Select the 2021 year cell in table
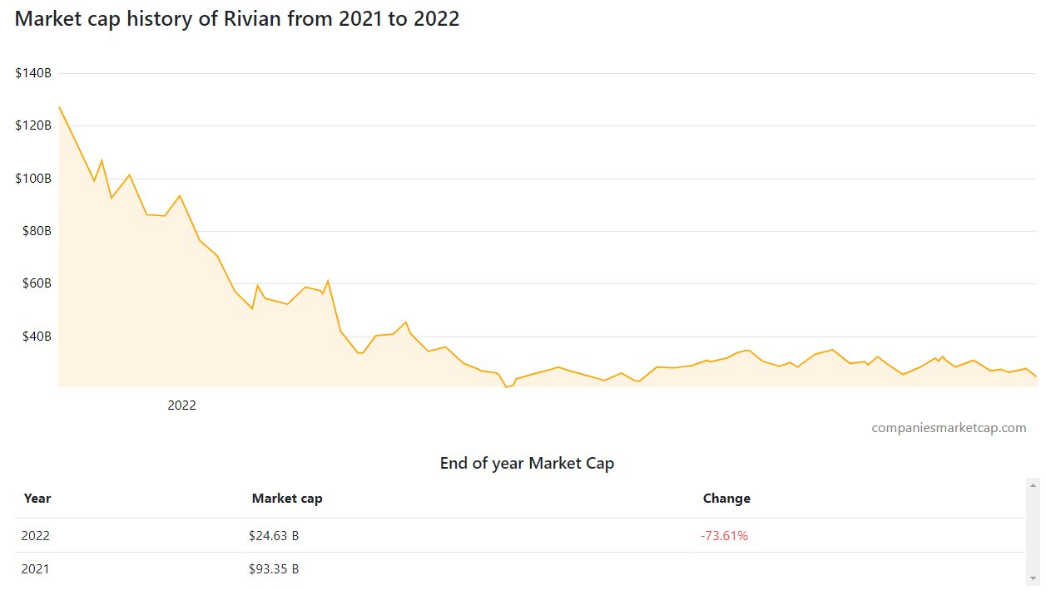Viewport: 1046px width, 590px height. point(36,569)
